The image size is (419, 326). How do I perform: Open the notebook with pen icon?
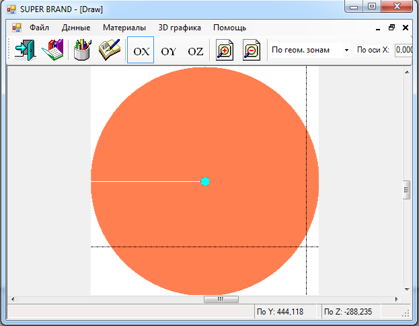tap(110, 50)
